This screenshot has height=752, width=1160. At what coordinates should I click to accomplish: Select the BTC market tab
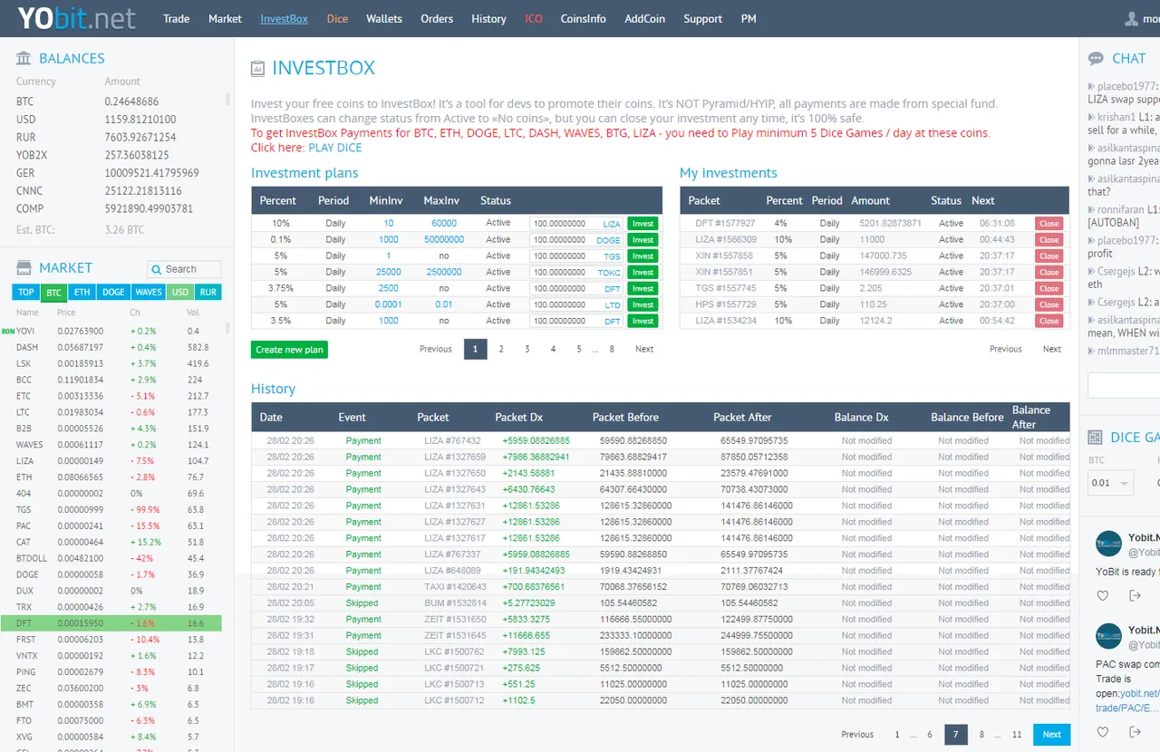tap(53, 292)
